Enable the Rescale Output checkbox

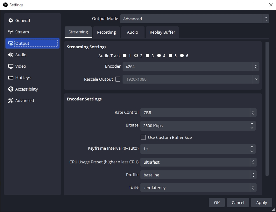tap(118, 79)
